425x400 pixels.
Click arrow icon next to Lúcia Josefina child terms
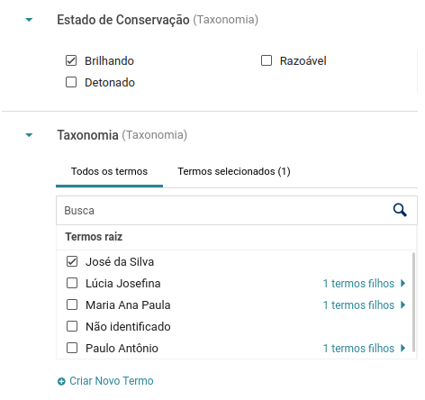point(403,283)
